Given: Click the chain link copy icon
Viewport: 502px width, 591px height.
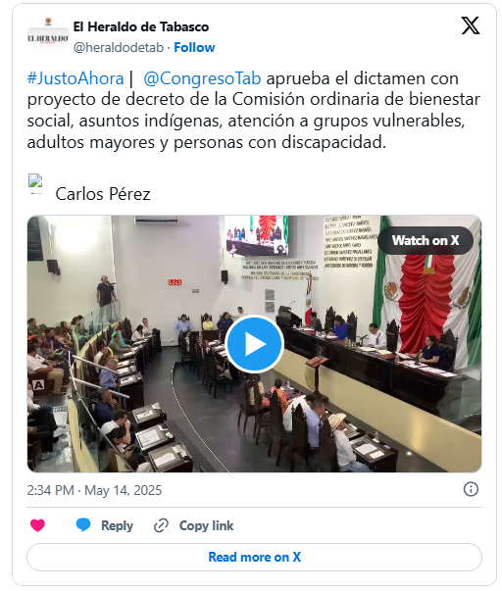Looking at the screenshot, I should [161, 525].
